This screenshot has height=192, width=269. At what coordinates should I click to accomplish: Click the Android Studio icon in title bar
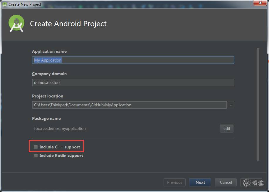click(x=5, y=4)
